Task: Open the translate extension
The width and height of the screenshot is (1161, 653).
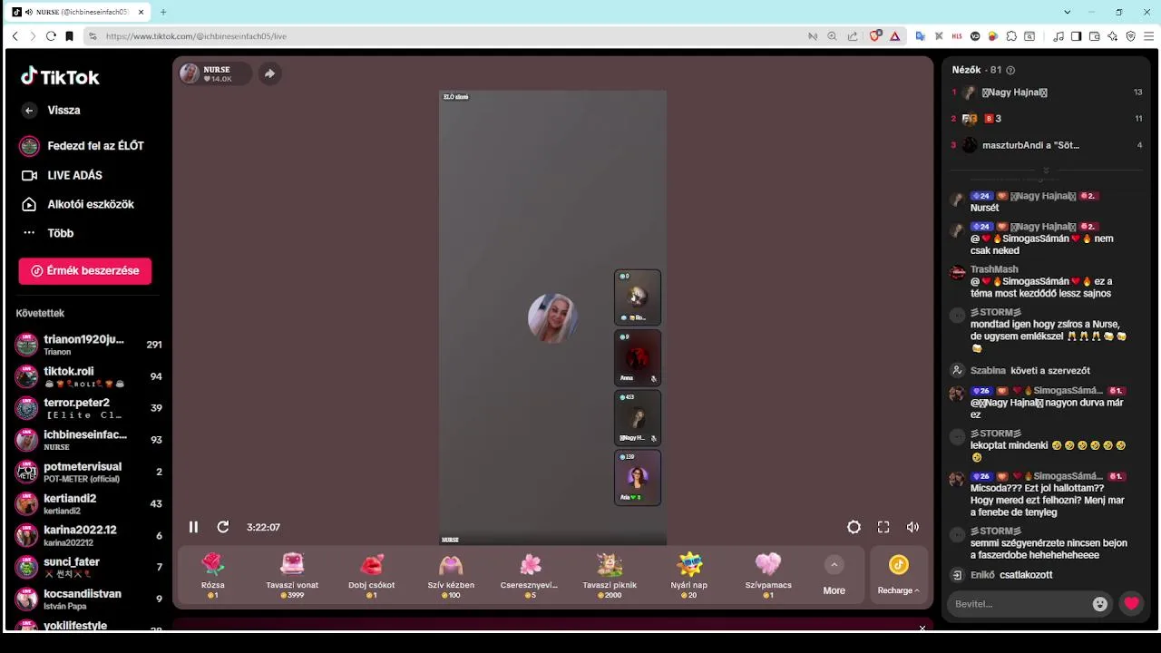Action: pos(920,36)
